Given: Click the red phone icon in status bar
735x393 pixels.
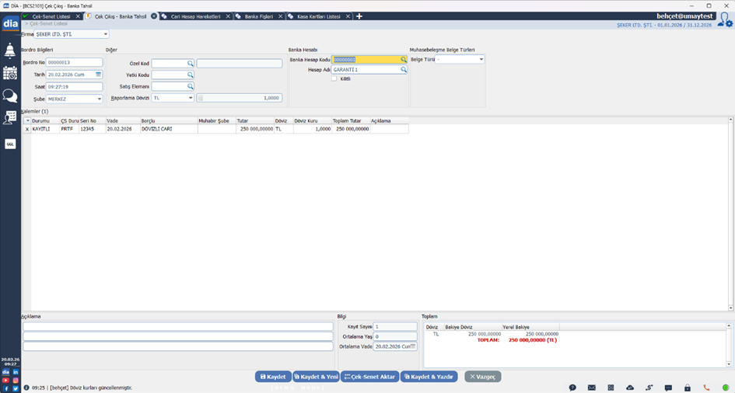Looking at the screenshot, I should (x=706, y=388).
